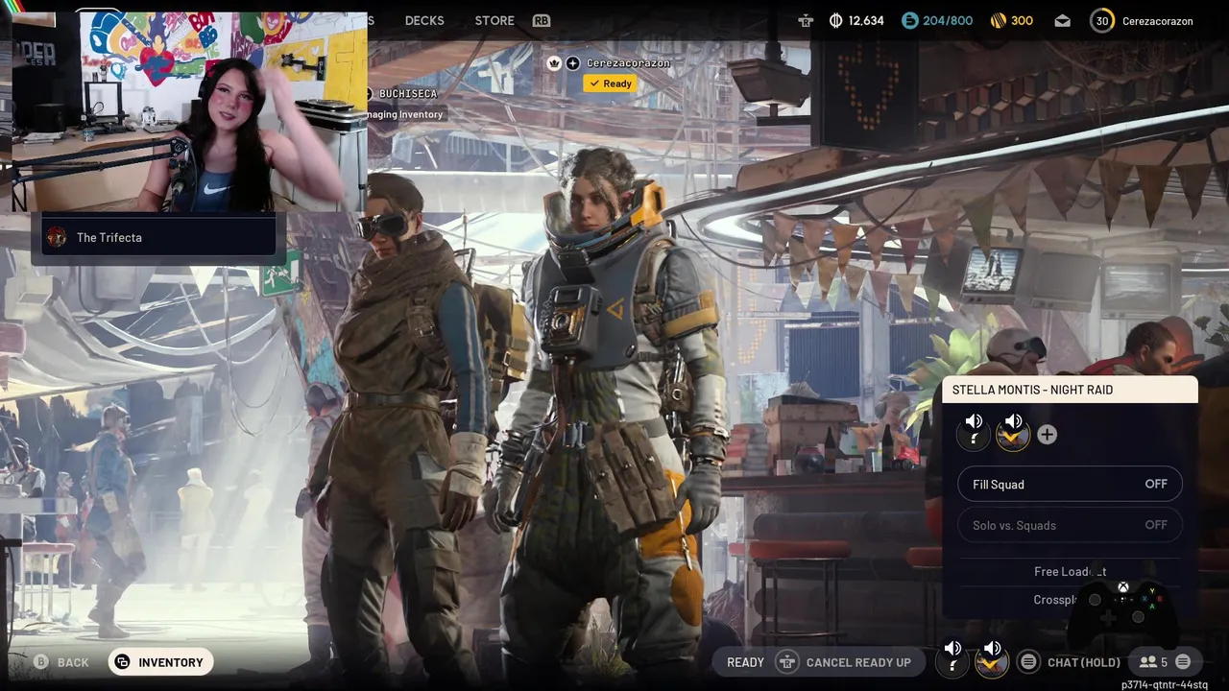Open the STORE tab
The height and width of the screenshot is (691, 1229).
point(494,20)
